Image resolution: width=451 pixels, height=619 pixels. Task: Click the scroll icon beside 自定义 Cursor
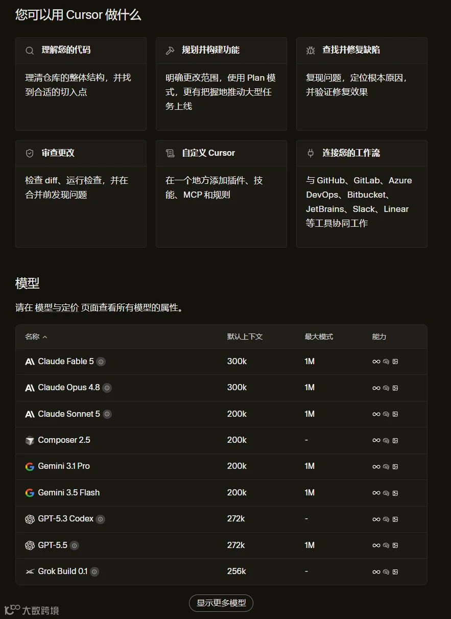[x=170, y=153]
